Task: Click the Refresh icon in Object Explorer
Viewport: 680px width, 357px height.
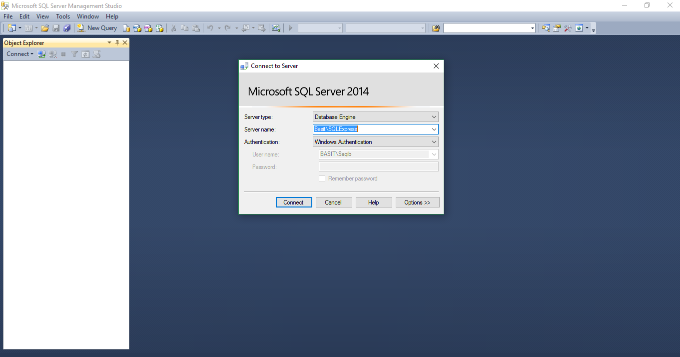Action: [85, 54]
